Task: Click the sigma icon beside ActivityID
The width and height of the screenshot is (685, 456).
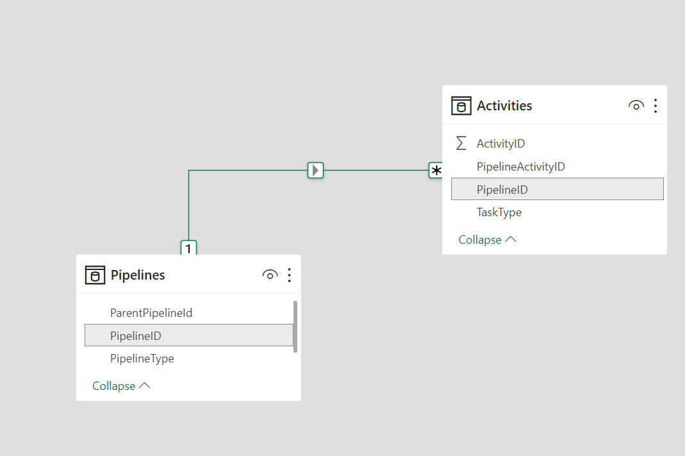Action: 461,144
